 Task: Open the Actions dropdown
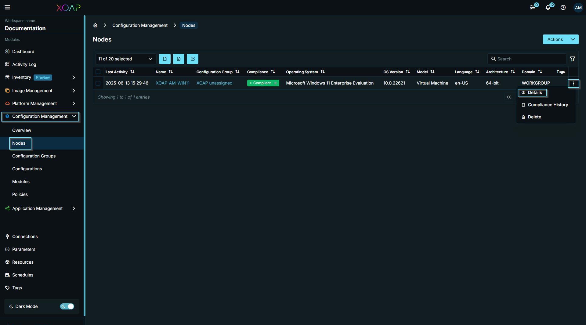coord(560,39)
